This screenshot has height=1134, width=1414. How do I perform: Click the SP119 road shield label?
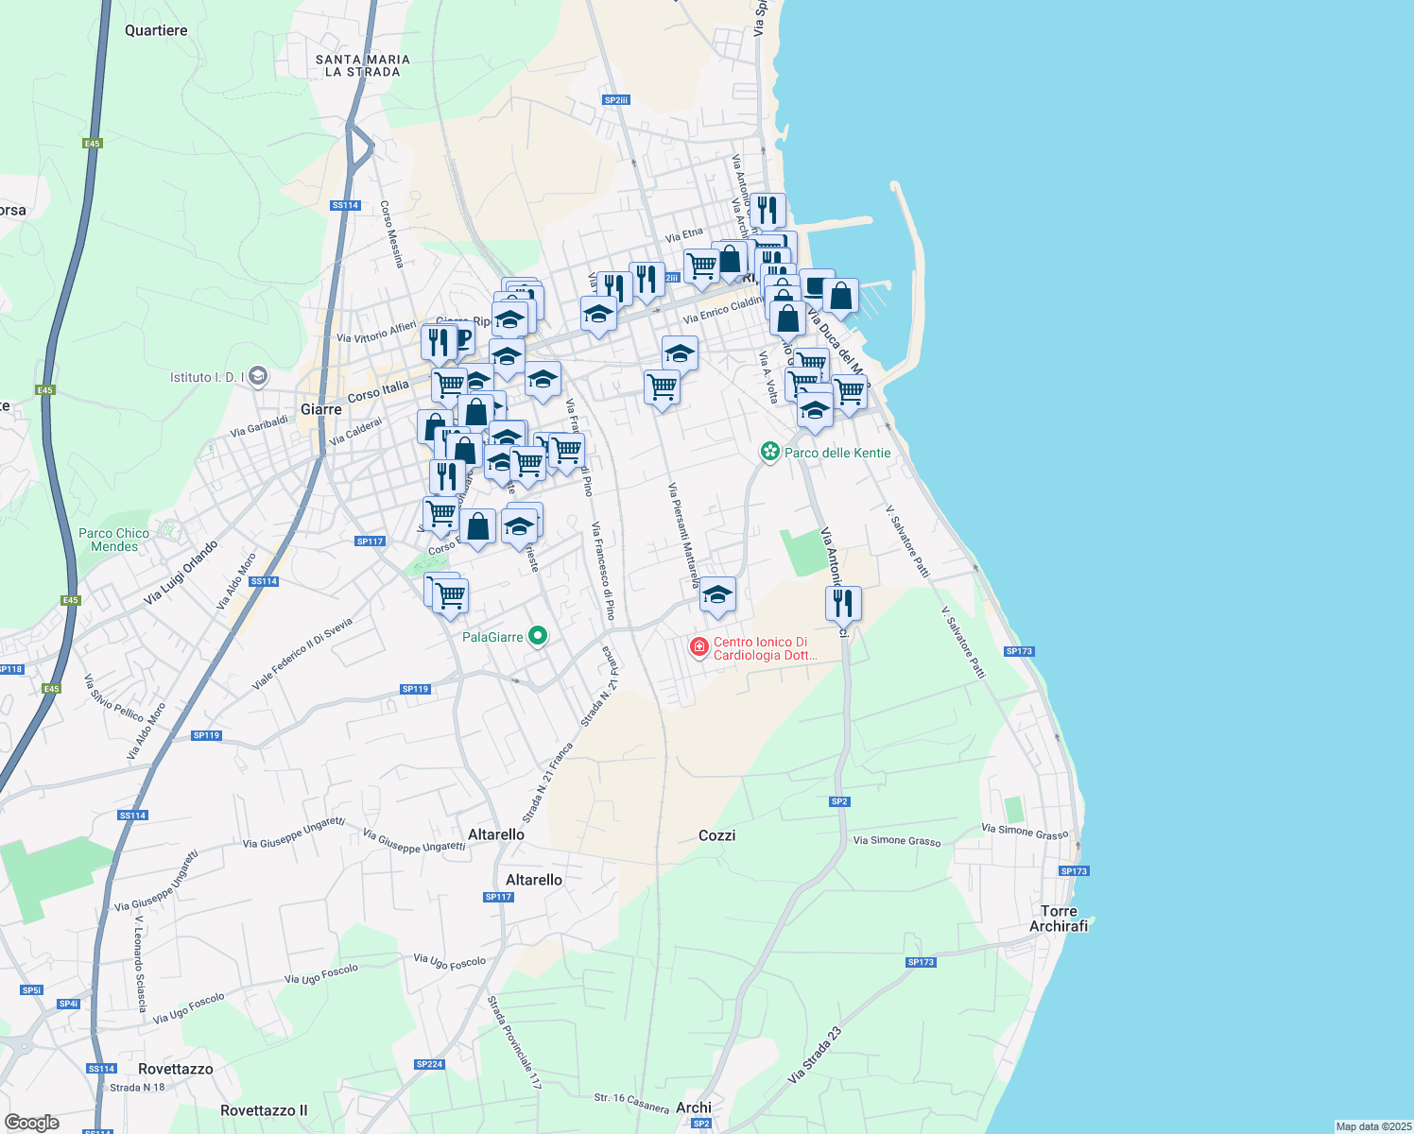tap(416, 689)
